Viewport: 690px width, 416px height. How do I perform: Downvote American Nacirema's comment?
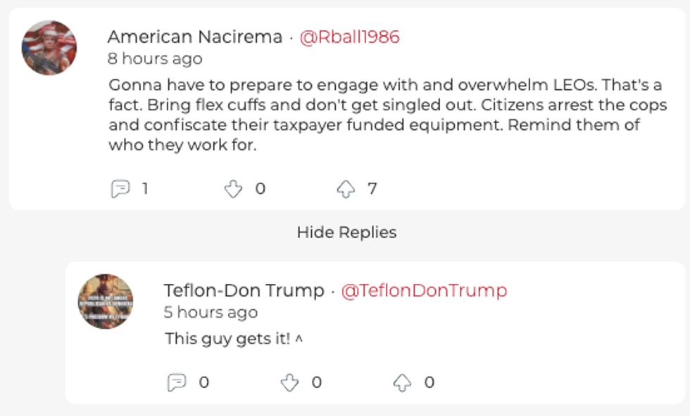point(233,189)
